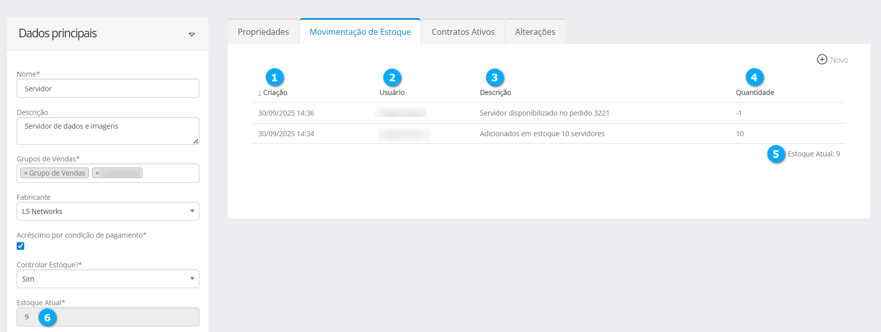Uncheck Acréscimo por condição de pagamento checkbox
This screenshot has width=881, height=332.
point(21,246)
